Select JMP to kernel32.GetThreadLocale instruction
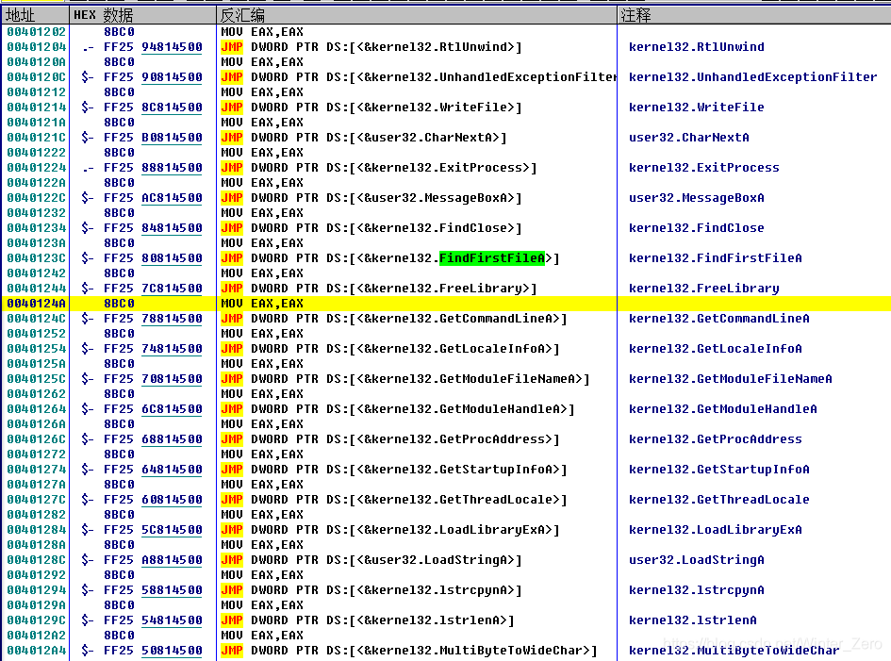The height and width of the screenshot is (661, 891). [394, 499]
